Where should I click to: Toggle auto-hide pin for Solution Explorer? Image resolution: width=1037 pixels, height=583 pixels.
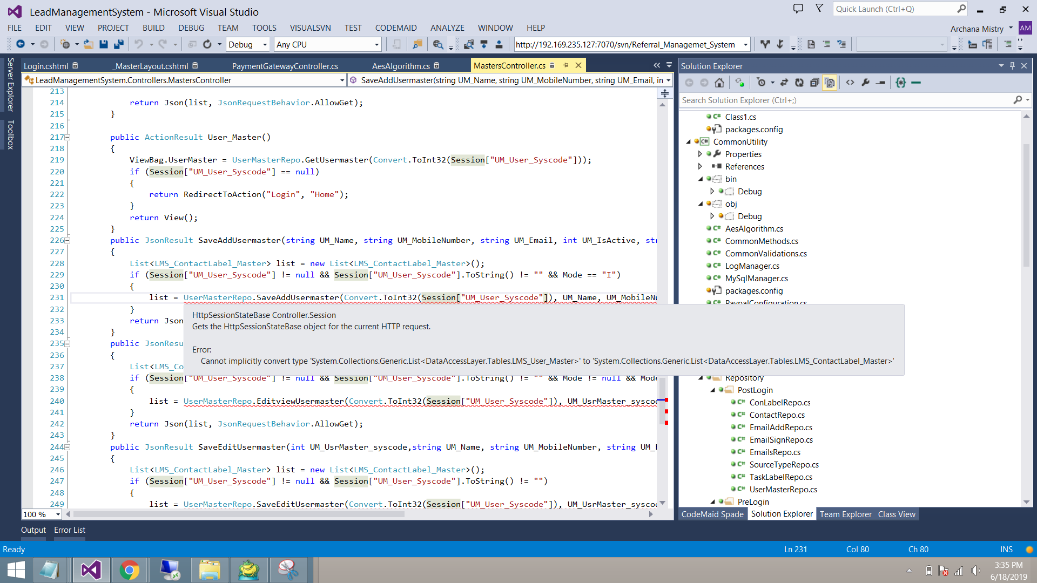1012,66
